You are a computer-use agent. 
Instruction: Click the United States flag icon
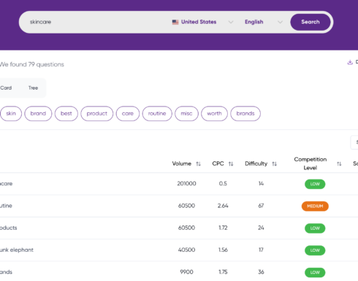[x=175, y=22]
